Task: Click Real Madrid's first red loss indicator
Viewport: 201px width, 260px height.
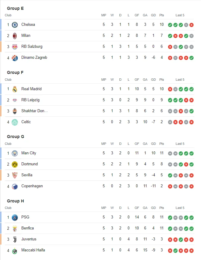Action: click(x=170, y=89)
